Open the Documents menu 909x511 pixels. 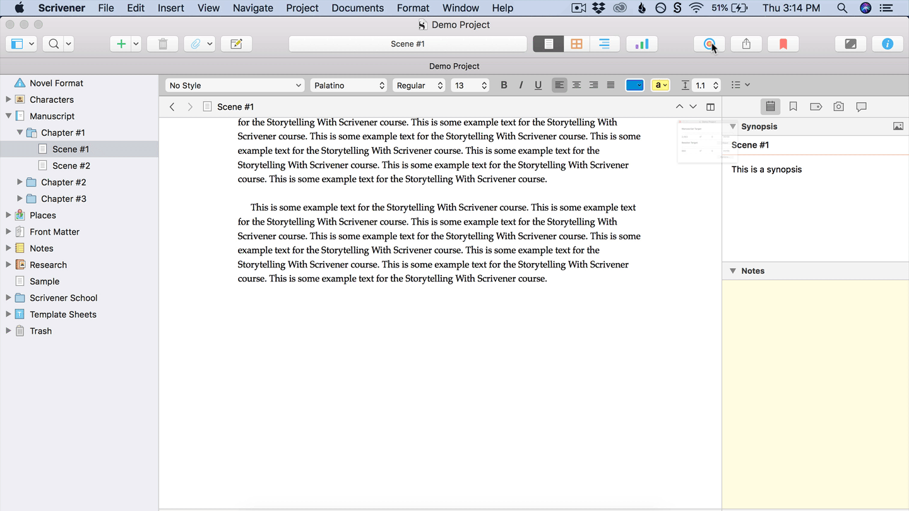(358, 8)
